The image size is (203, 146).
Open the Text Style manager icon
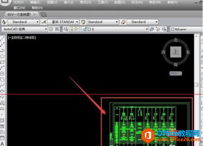coord(4,22)
